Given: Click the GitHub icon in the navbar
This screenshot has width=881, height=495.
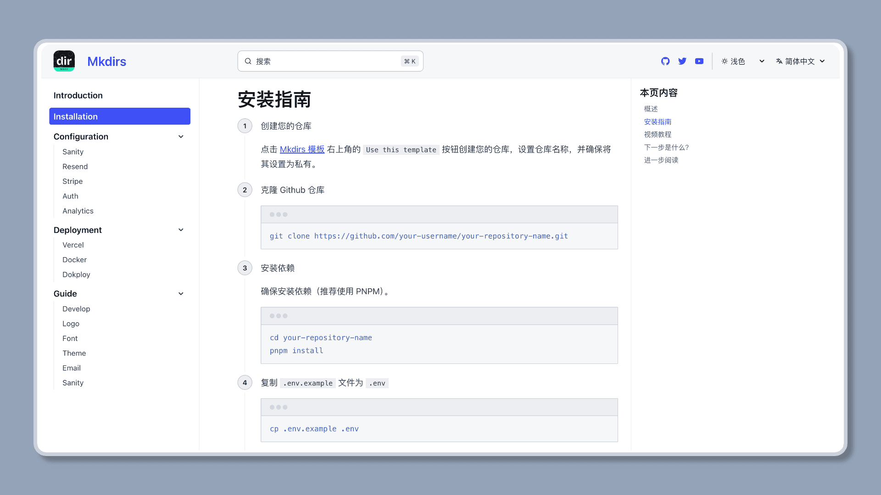Looking at the screenshot, I should [665, 61].
